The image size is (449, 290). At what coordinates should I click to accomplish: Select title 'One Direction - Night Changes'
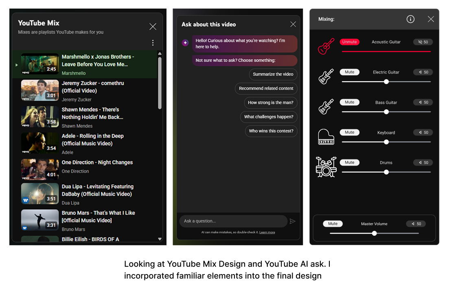pyautogui.click(x=97, y=162)
